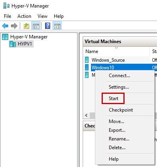Sort by the Name column header
157x167 pixels.
(x=117, y=51)
